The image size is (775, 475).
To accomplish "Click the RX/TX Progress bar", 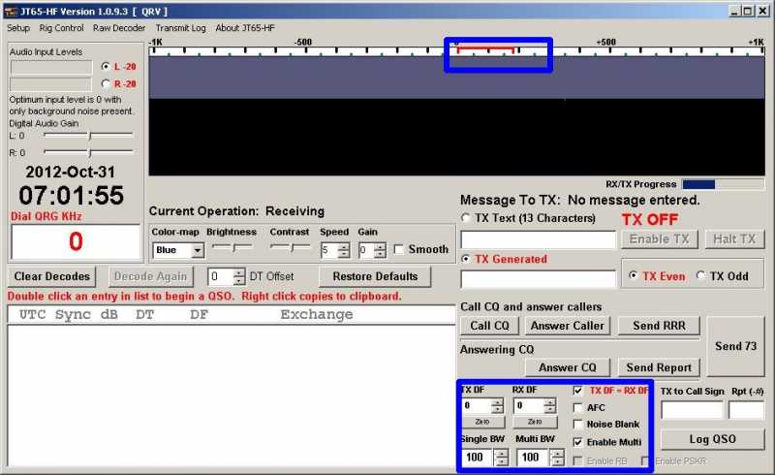I will [x=723, y=184].
